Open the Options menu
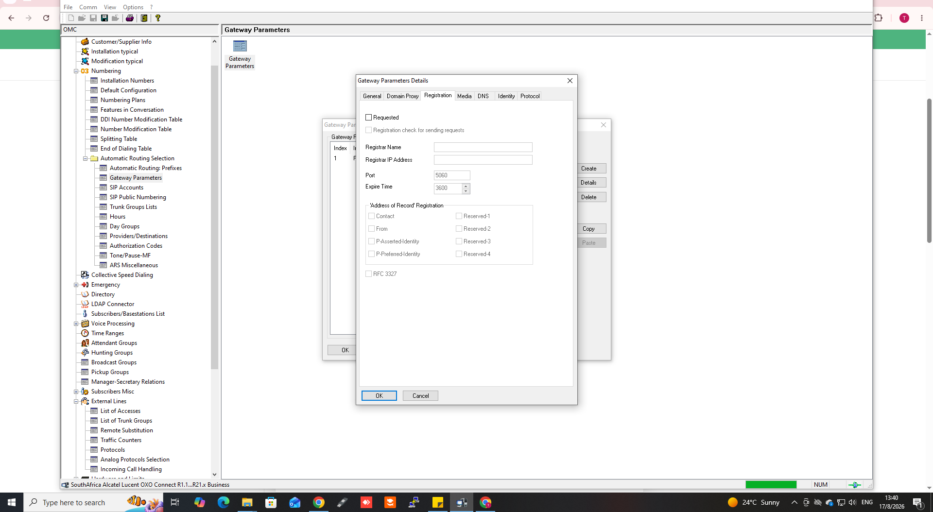 click(x=133, y=7)
